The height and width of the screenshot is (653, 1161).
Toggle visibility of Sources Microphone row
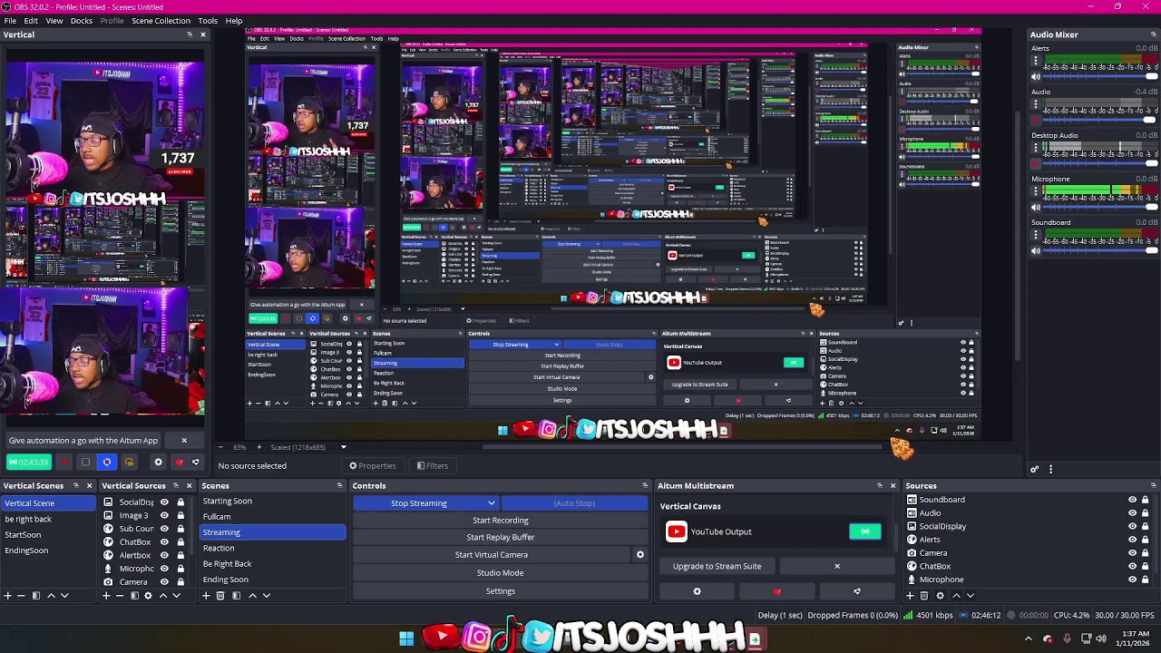[x=1132, y=580]
